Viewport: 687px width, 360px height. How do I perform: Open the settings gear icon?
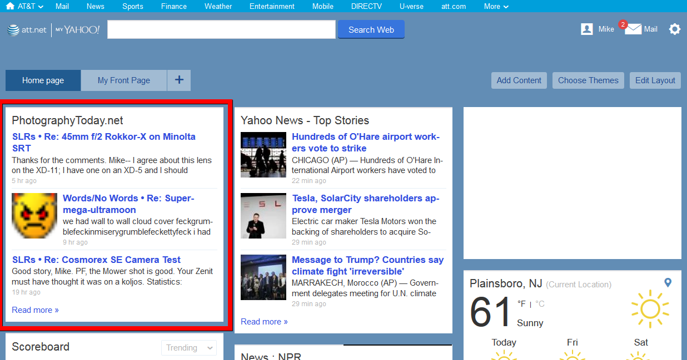(674, 29)
